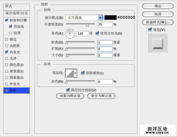Toggle 消除锯齿(L) checkbox
This screenshot has width=177, height=137.
83,73
